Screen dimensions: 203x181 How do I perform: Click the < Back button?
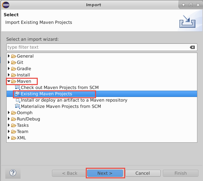click(x=70, y=173)
